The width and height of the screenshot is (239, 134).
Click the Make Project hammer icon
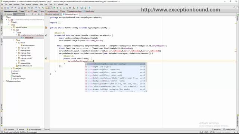[x=43, y=7]
